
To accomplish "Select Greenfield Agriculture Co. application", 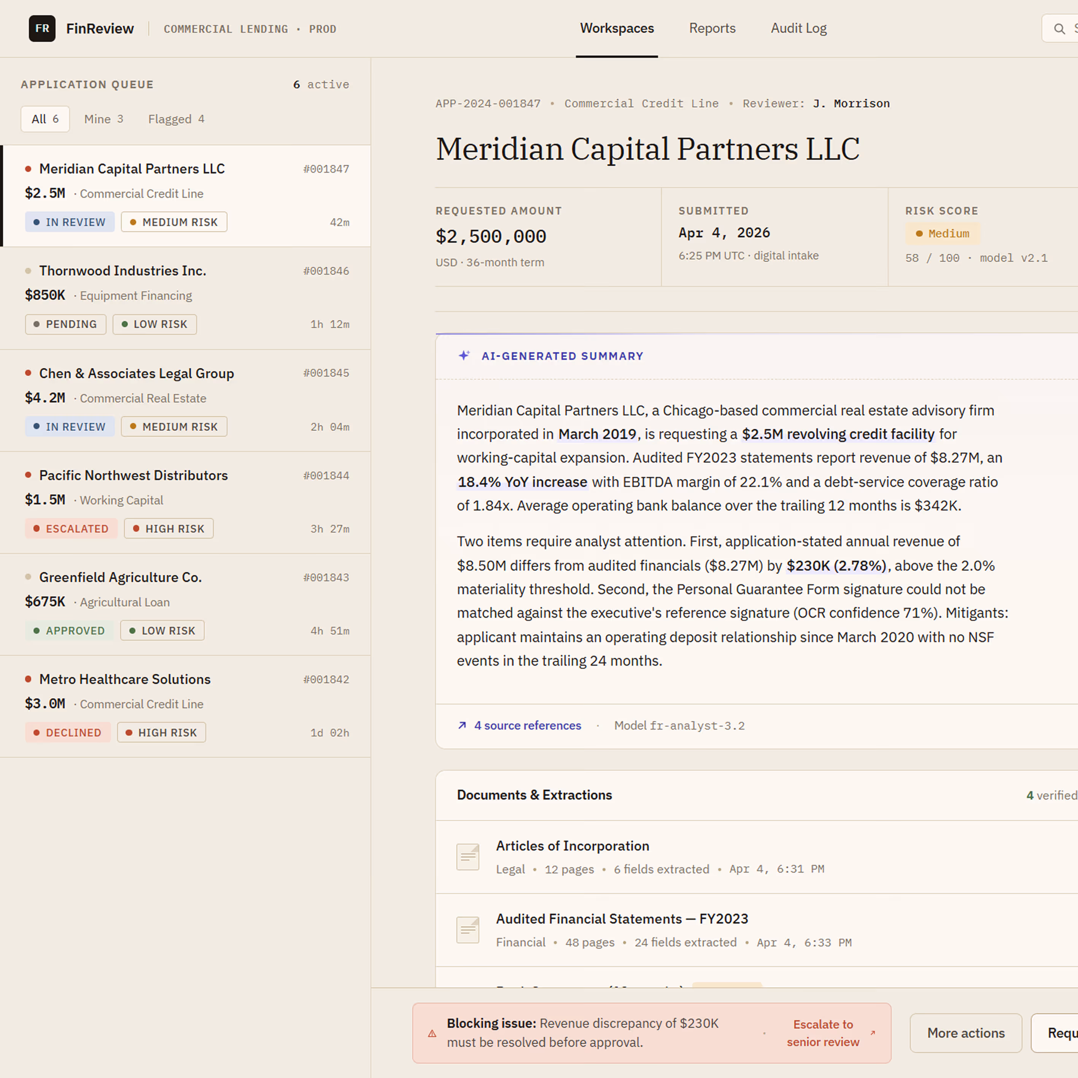I will [x=185, y=605].
